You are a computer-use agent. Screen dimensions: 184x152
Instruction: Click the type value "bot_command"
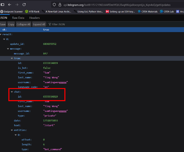[x=53, y=149]
